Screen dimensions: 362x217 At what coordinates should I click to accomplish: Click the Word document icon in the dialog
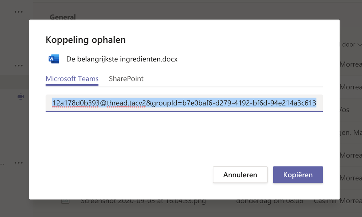54,59
